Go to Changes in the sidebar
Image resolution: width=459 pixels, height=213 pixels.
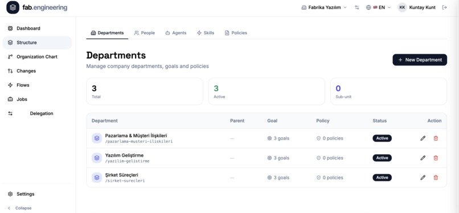[x=37, y=71]
